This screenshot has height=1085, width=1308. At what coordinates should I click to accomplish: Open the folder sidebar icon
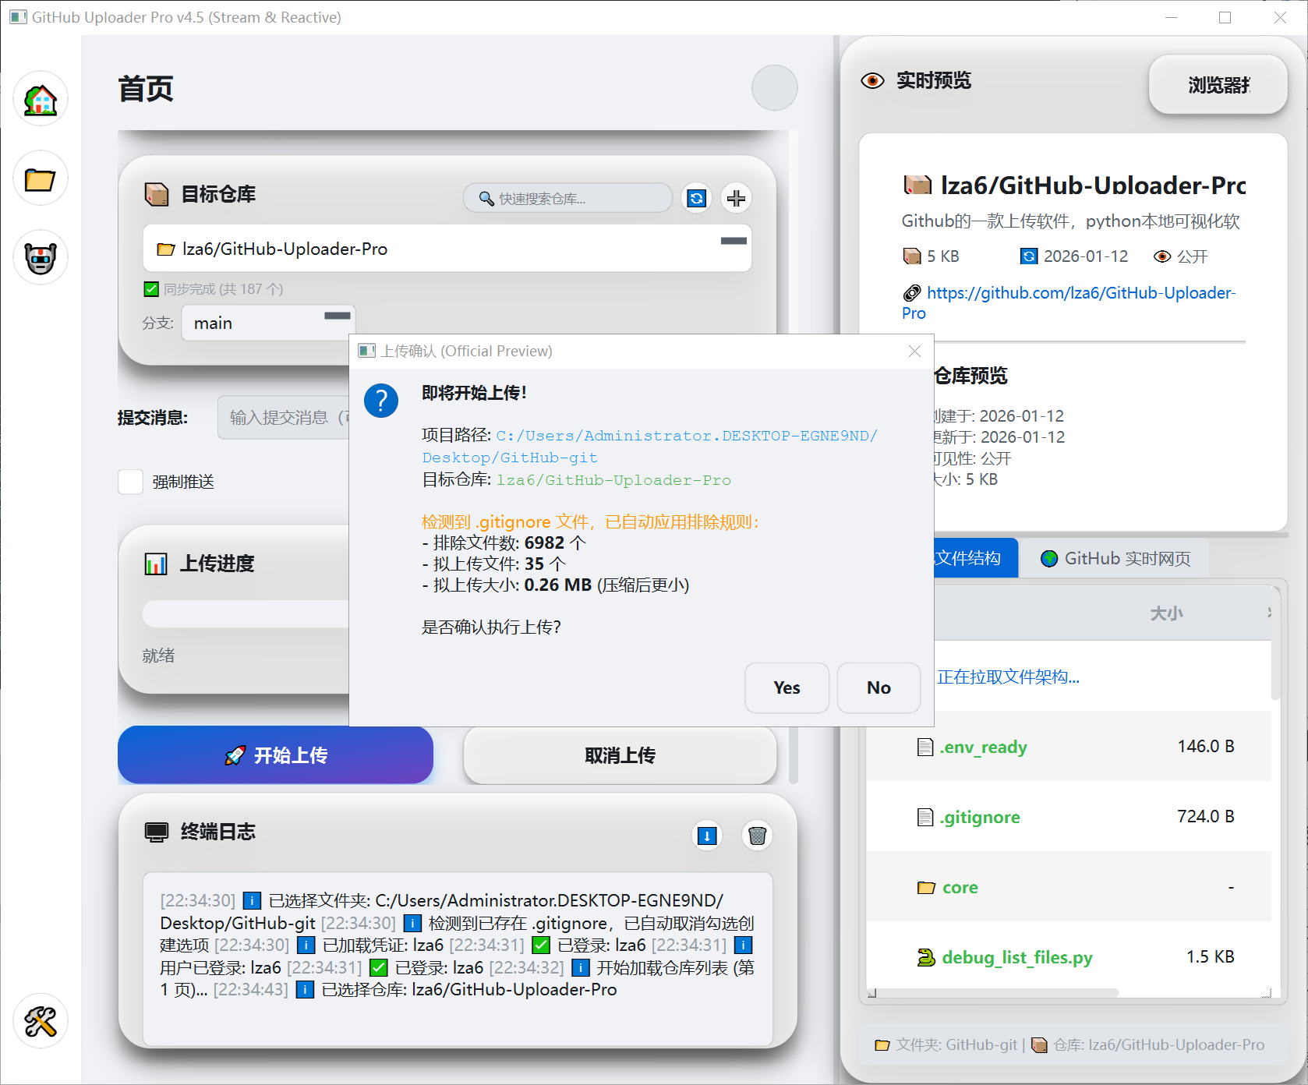pos(41,178)
